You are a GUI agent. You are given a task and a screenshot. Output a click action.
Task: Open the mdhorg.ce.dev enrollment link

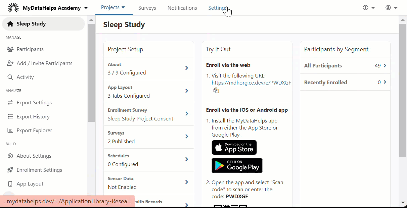coord(251,83)
